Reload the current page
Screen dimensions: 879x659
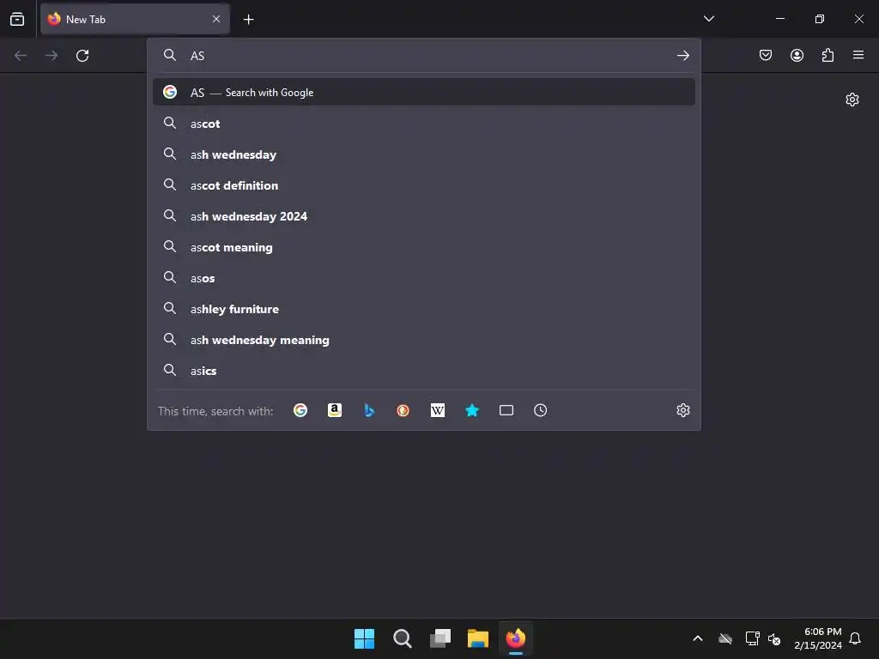point(82,56)
